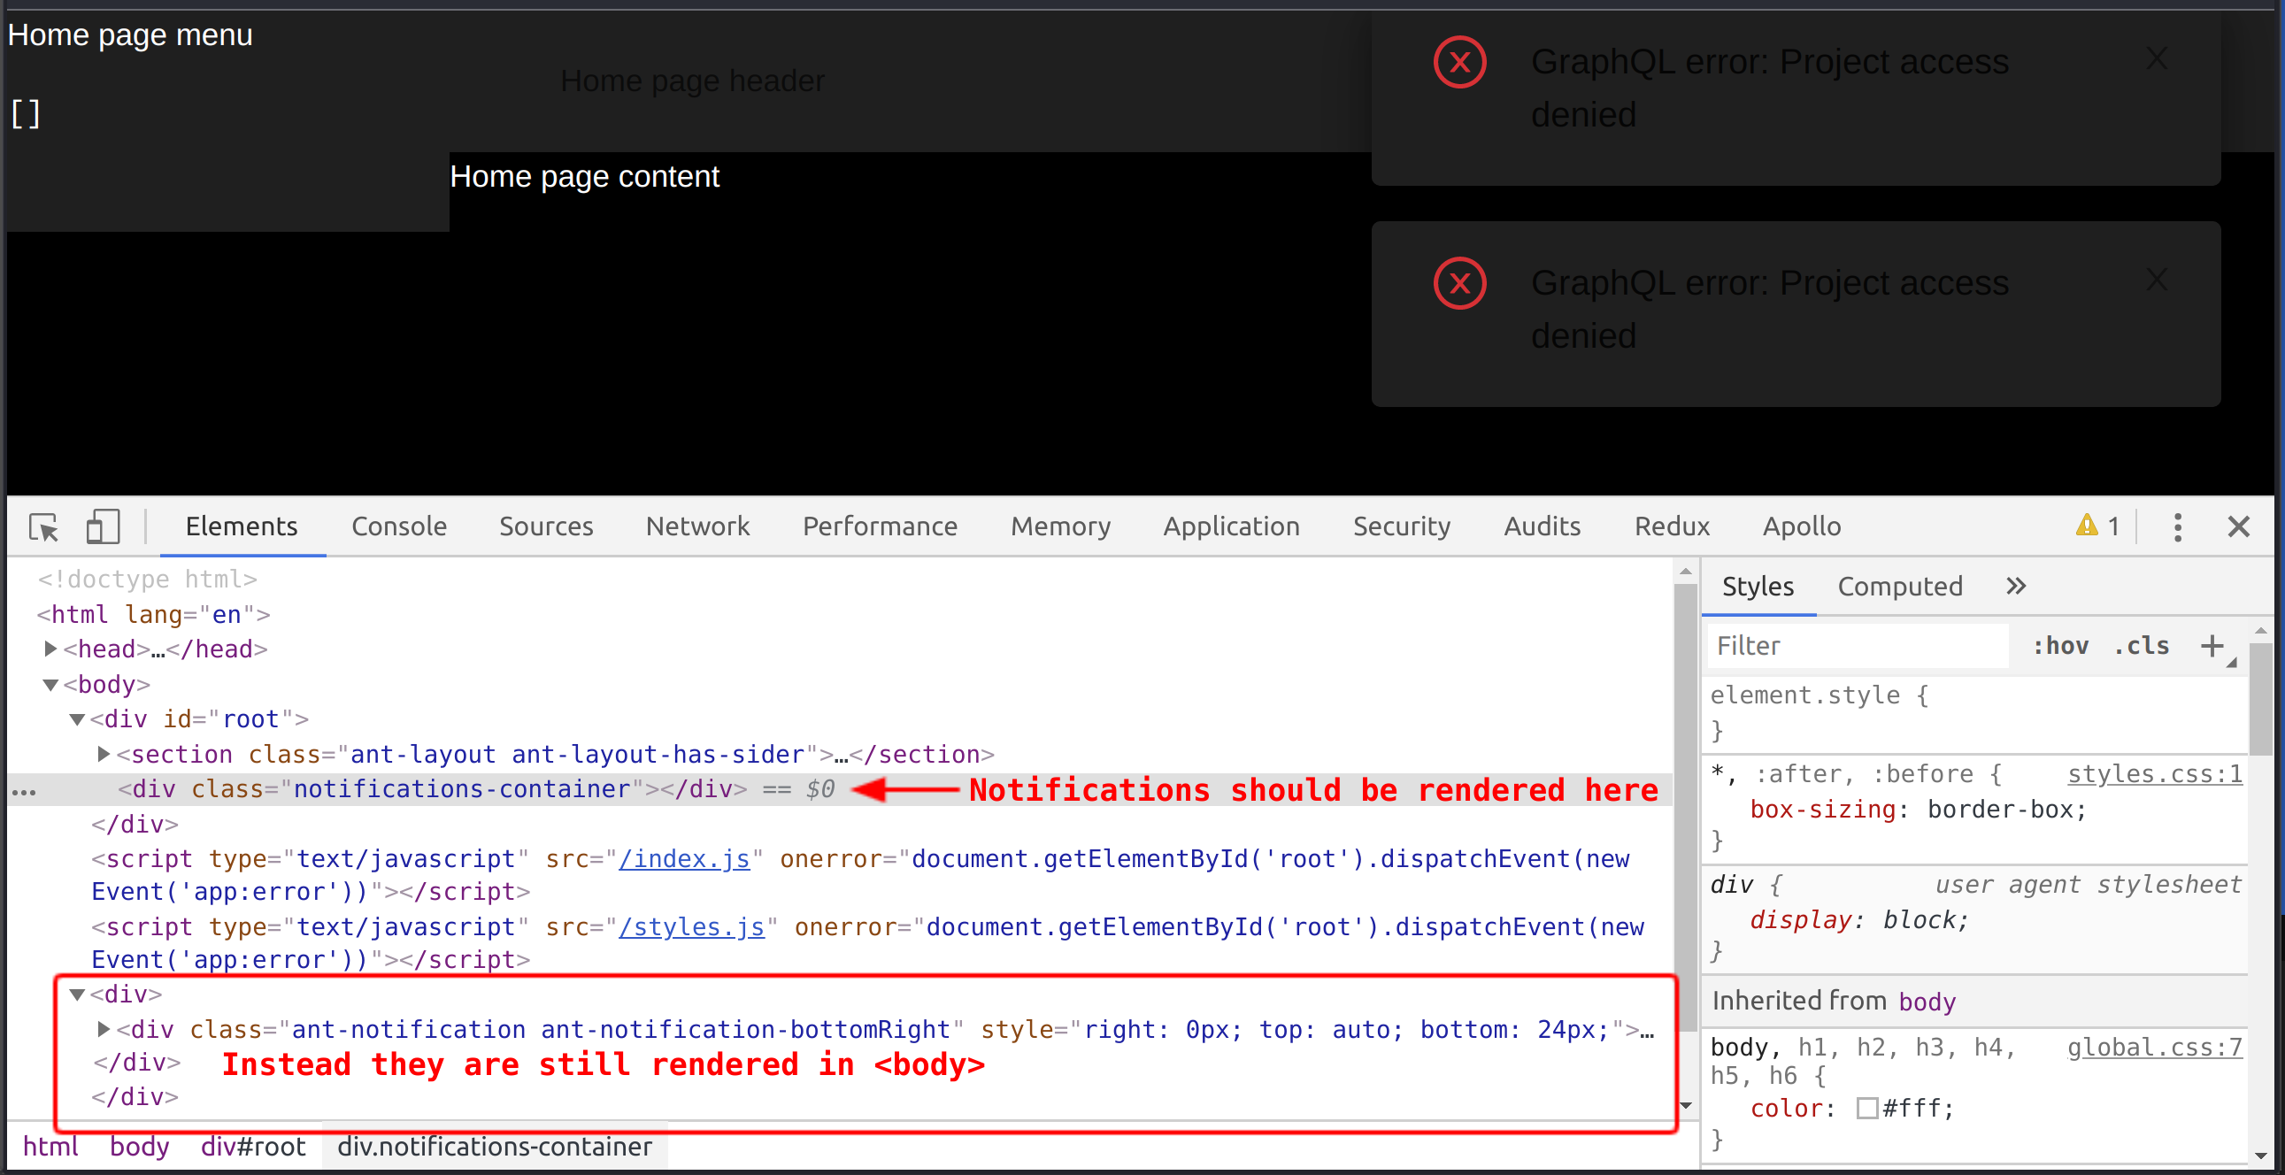2285x1175 pixels.
Task: Open the Apollo tab
Action: coord(1802,526)
